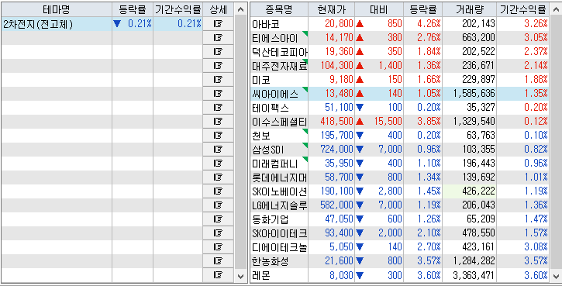The height and width of the screenshot is (286, 562).
Task: Sort stock table by 기간수익률 header
Action: coord(523,9)
